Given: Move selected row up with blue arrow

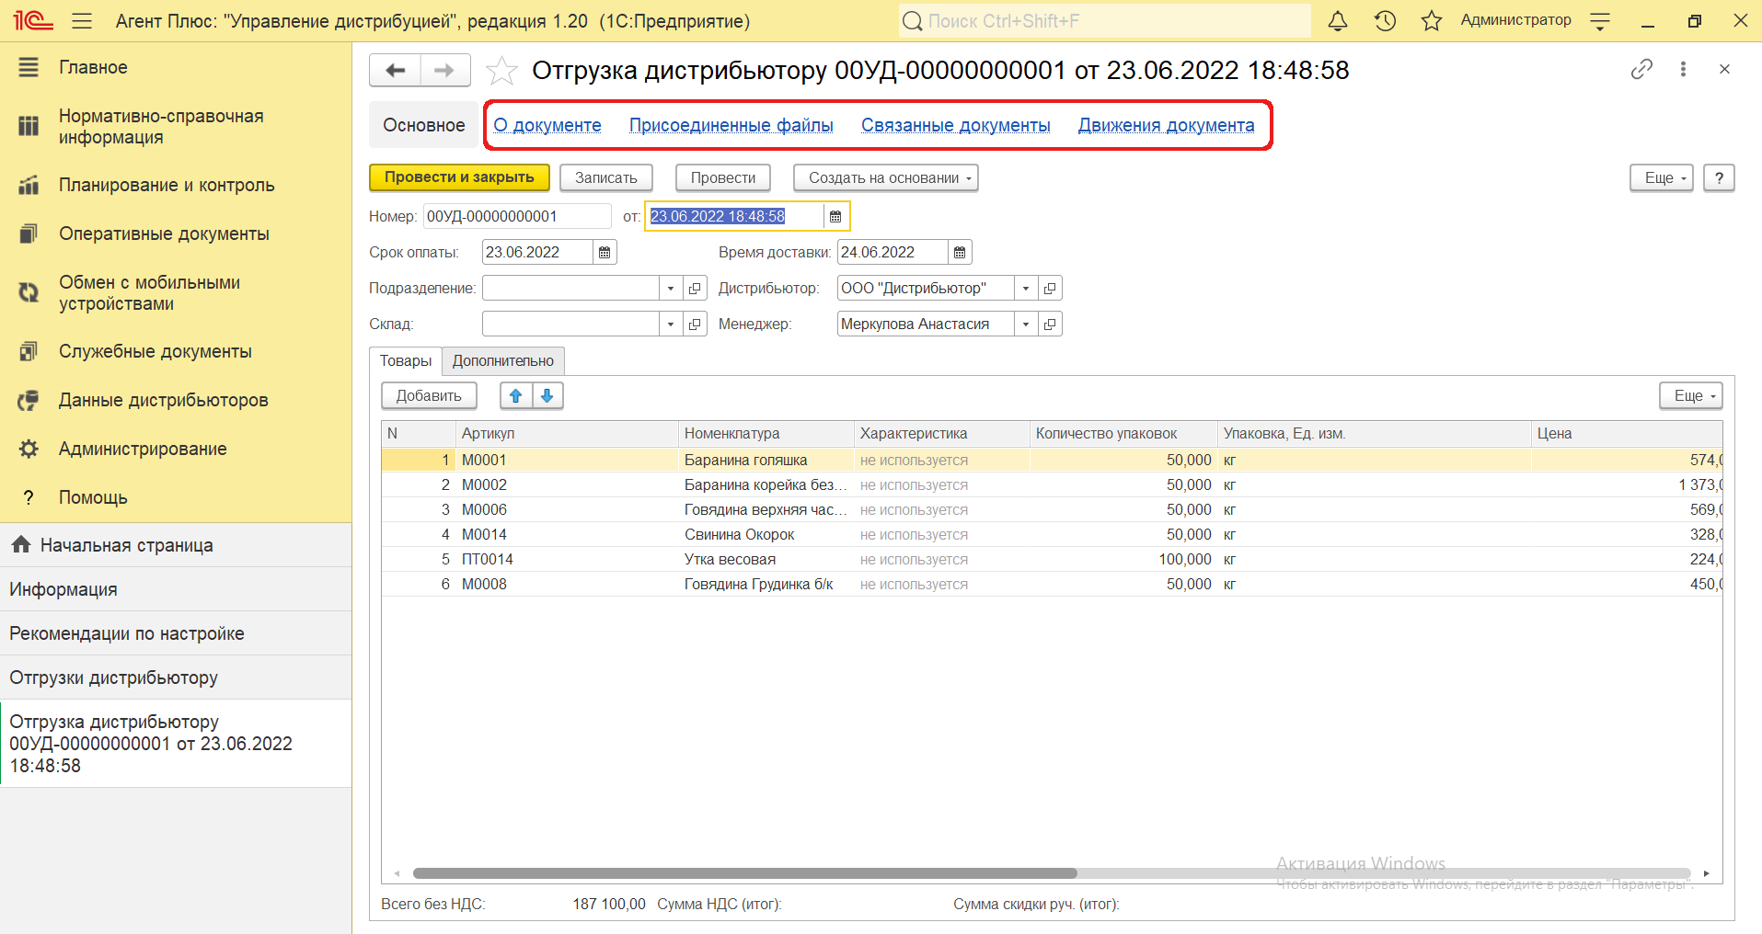Looking at the screenshot, I should (x=516, y=395).
